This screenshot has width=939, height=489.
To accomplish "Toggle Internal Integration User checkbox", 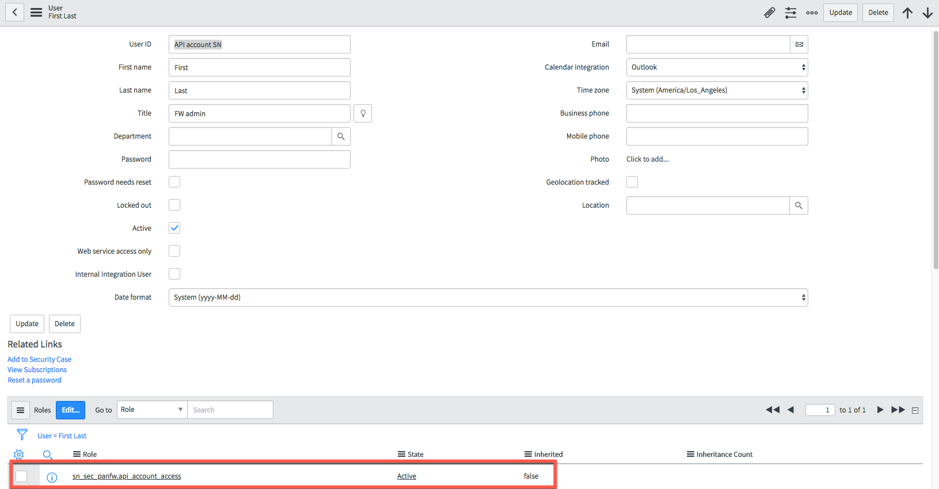I will point(174,274).
